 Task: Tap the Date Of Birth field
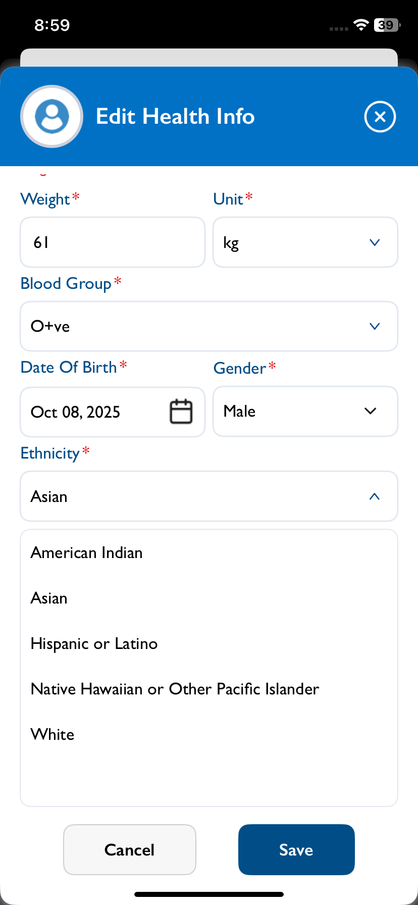tap(96, 412)
